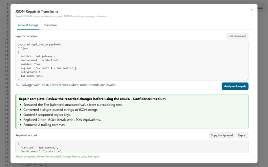
Task: Click the JSON Repair & Transform title
Action: coord(37,11)
